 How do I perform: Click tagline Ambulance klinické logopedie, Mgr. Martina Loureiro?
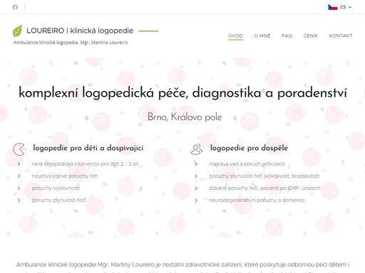[71, 43]
